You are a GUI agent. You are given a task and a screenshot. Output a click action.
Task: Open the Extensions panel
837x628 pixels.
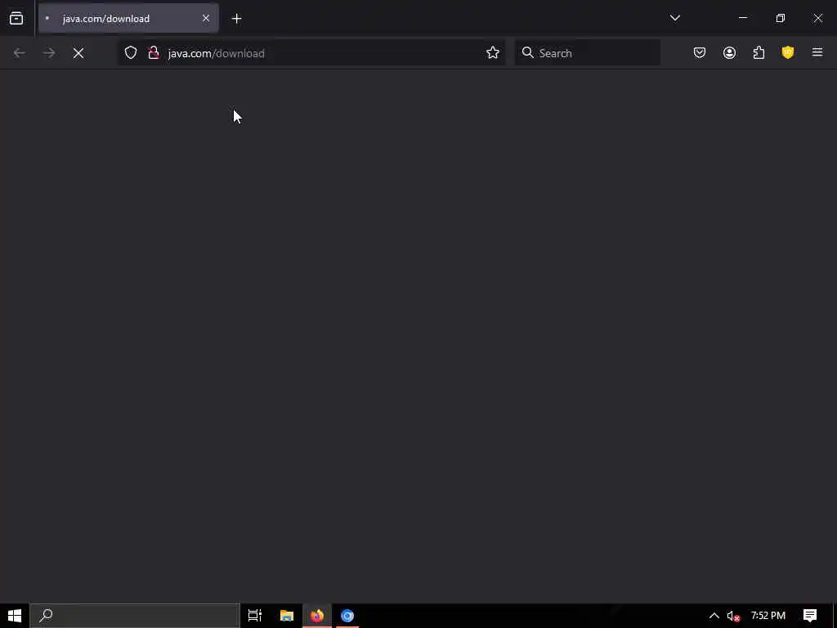pos(759,52)
